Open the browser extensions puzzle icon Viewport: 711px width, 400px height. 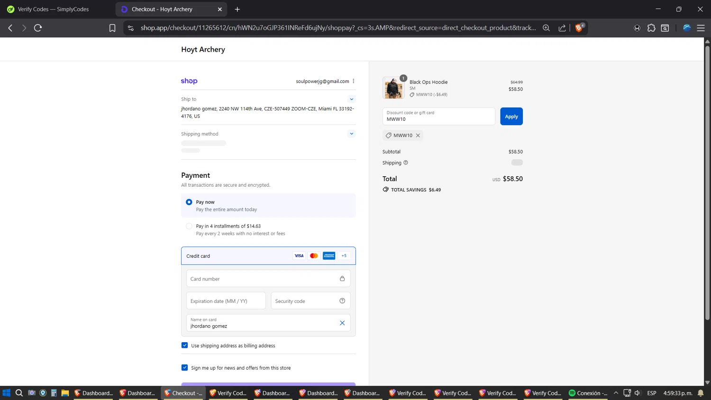click(651, 28)
